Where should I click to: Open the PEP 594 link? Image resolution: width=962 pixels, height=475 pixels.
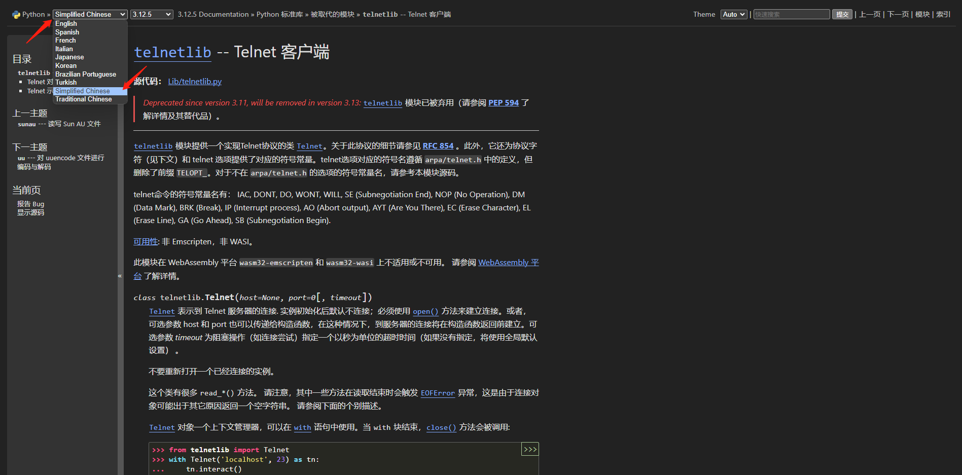[x=503, y=102]
